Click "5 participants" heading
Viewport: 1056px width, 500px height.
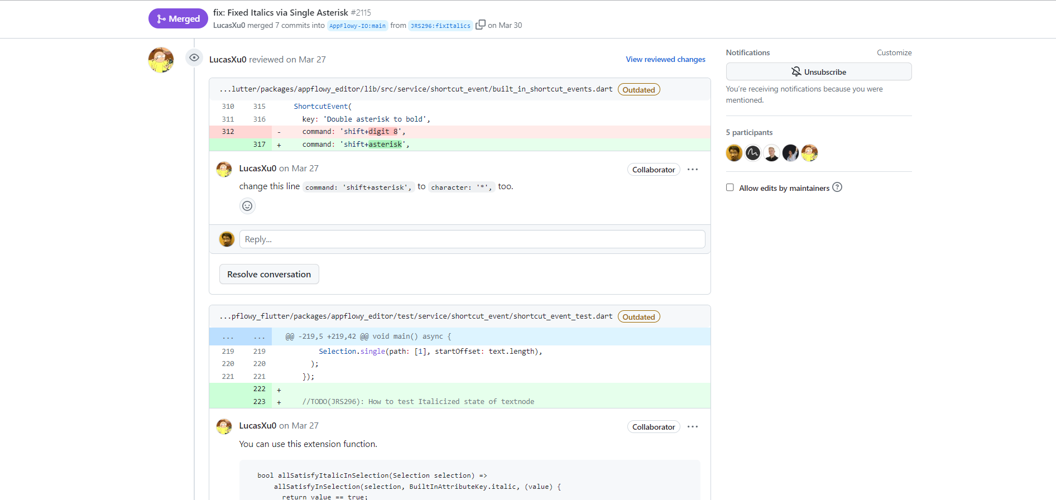[x=749, y=132]
